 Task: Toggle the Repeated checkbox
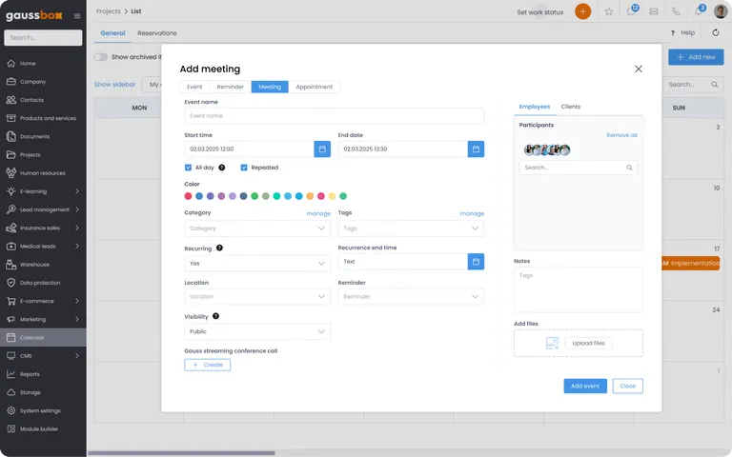(x=244, y=168)
